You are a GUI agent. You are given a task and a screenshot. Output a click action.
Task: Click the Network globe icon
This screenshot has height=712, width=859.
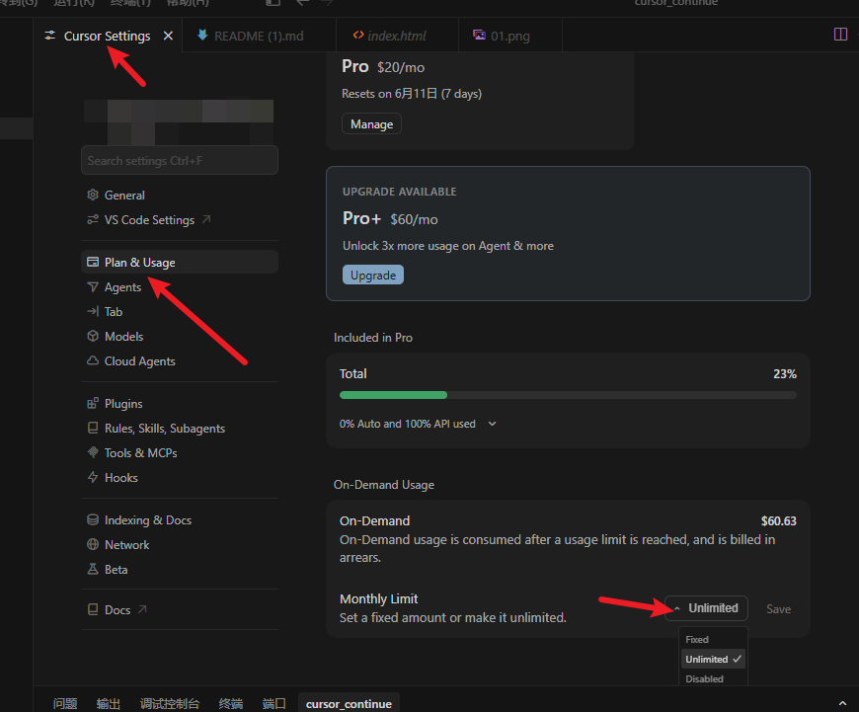93,544
